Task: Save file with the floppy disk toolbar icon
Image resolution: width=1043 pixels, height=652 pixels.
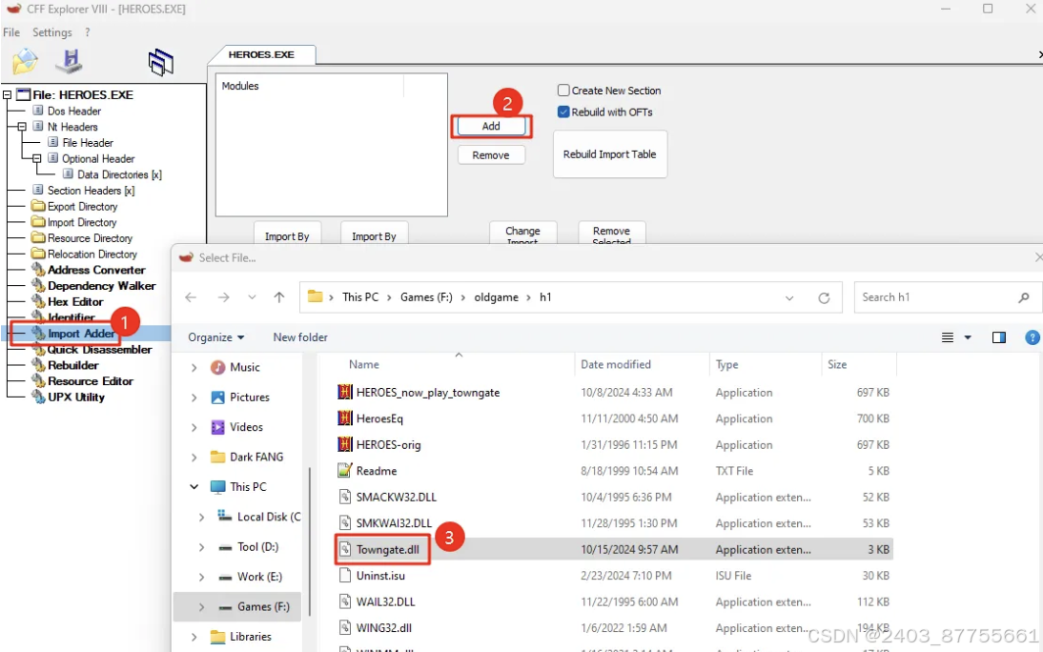Action: [x=70, y=61]
